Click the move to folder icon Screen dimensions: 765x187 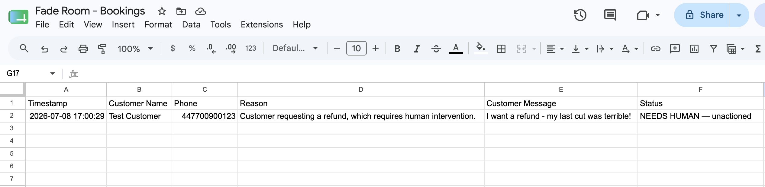pos(181,11)
